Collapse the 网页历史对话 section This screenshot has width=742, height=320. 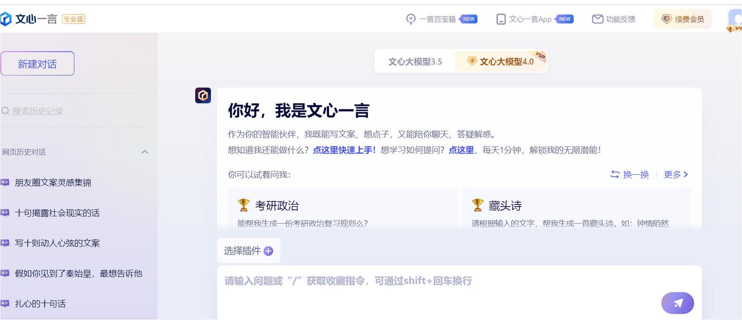tap(145, 152)
